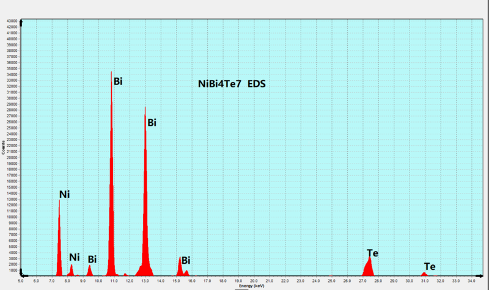Click the red Ni peak at 7.5 keV
The image size is (489, 290).
tap(59, 244)
